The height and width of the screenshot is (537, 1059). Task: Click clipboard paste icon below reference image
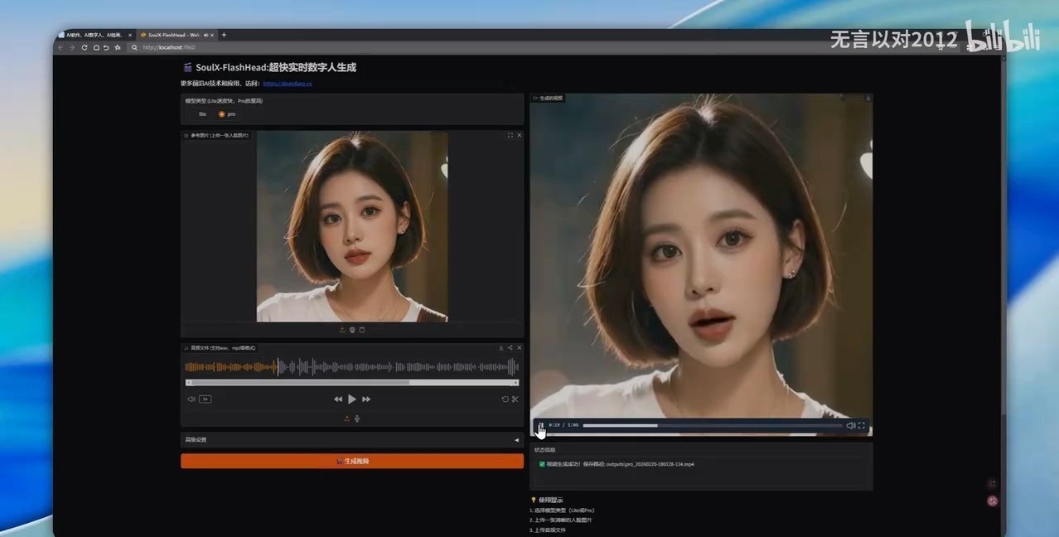tap(362, 330)
